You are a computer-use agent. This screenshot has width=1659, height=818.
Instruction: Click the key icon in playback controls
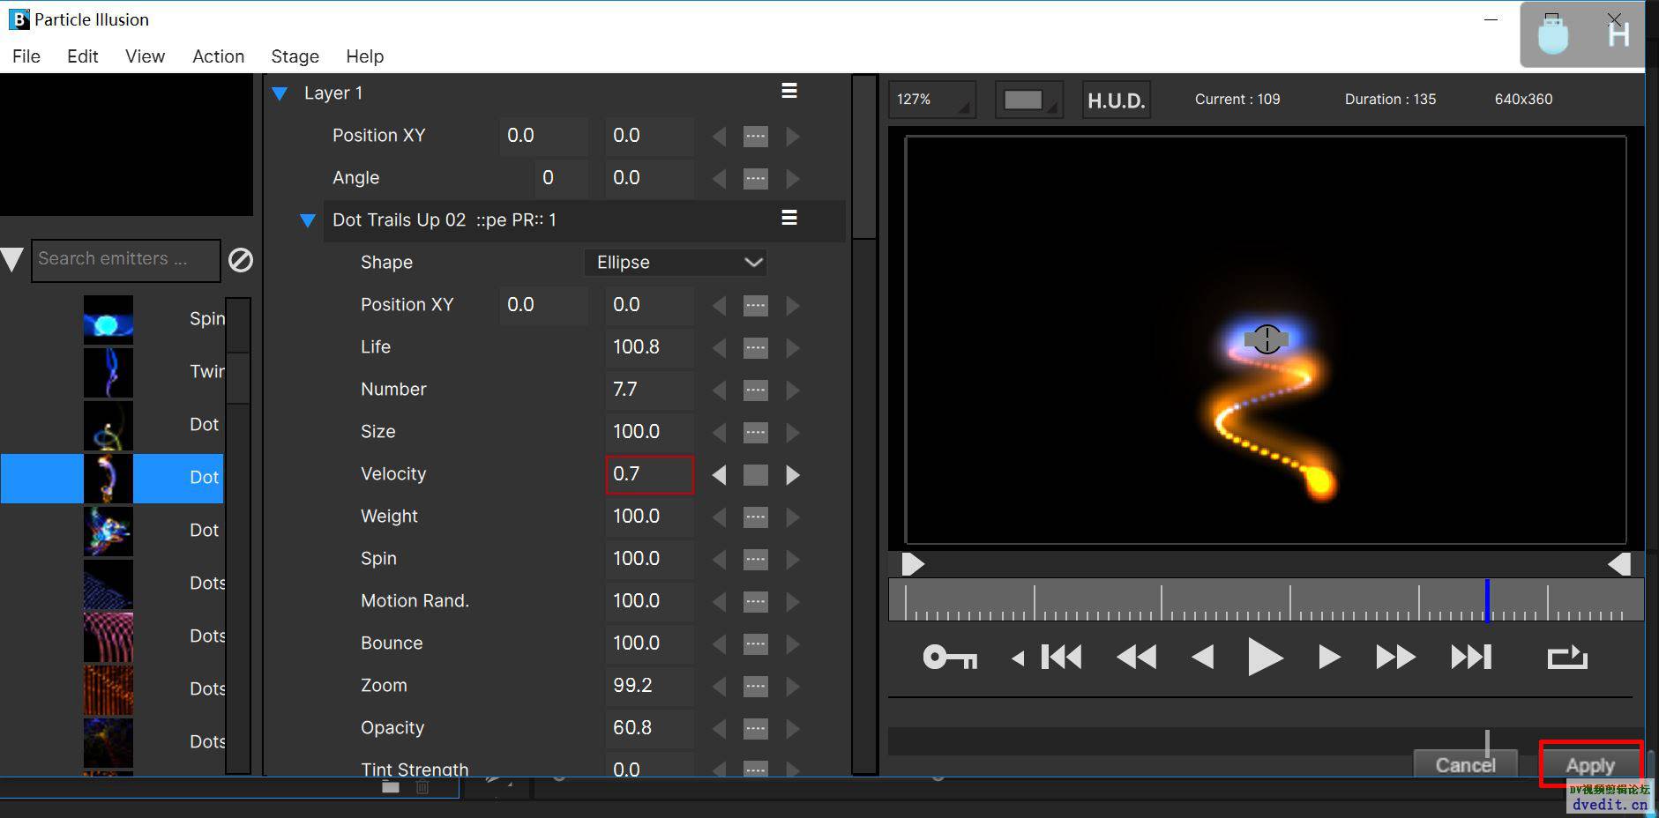(x=949, y=658)
